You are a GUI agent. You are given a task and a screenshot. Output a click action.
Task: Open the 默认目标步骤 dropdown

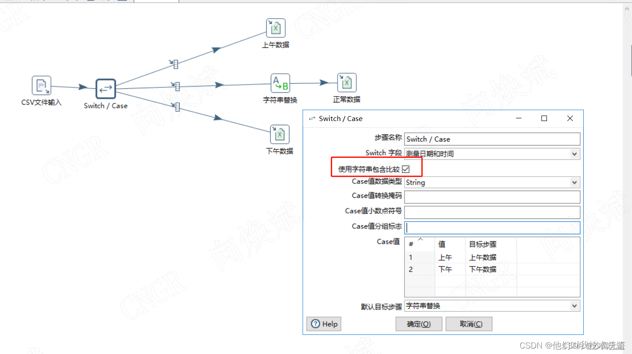[575, 306]
